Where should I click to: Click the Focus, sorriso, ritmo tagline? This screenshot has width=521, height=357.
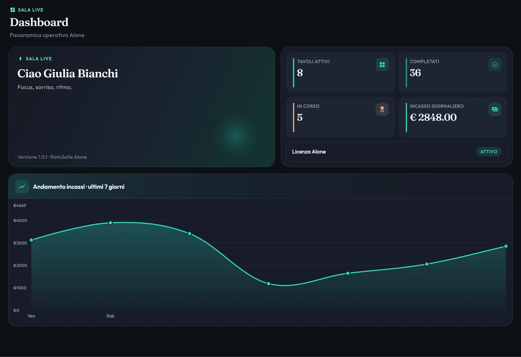[x=45, y=87]
